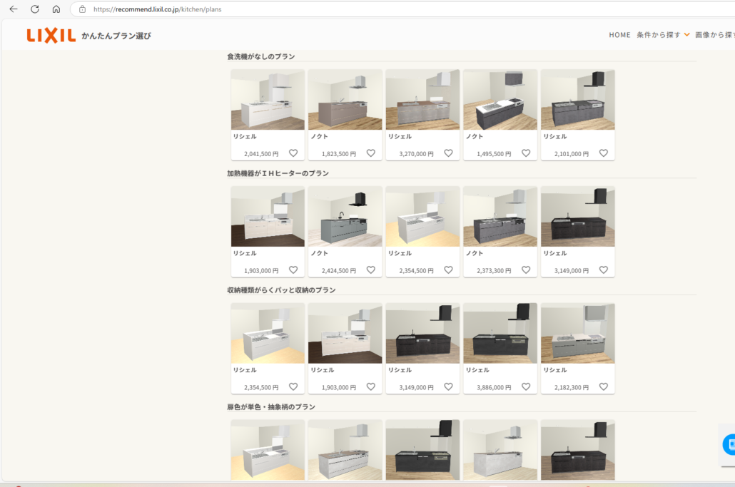Toggle heart on 1,903,000 円 plan in IHヒーター section
This screenshot has height=487, width=735.
coord(293,270)
